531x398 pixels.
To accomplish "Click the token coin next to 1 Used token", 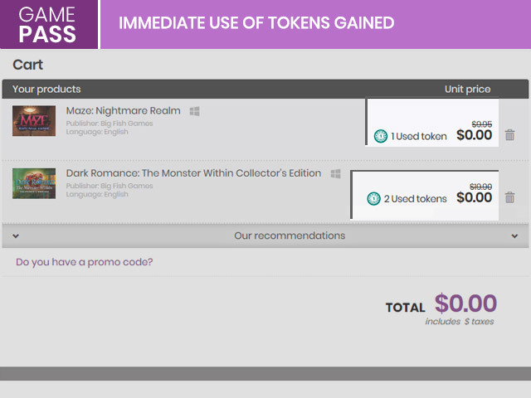I will click(381, 136).
